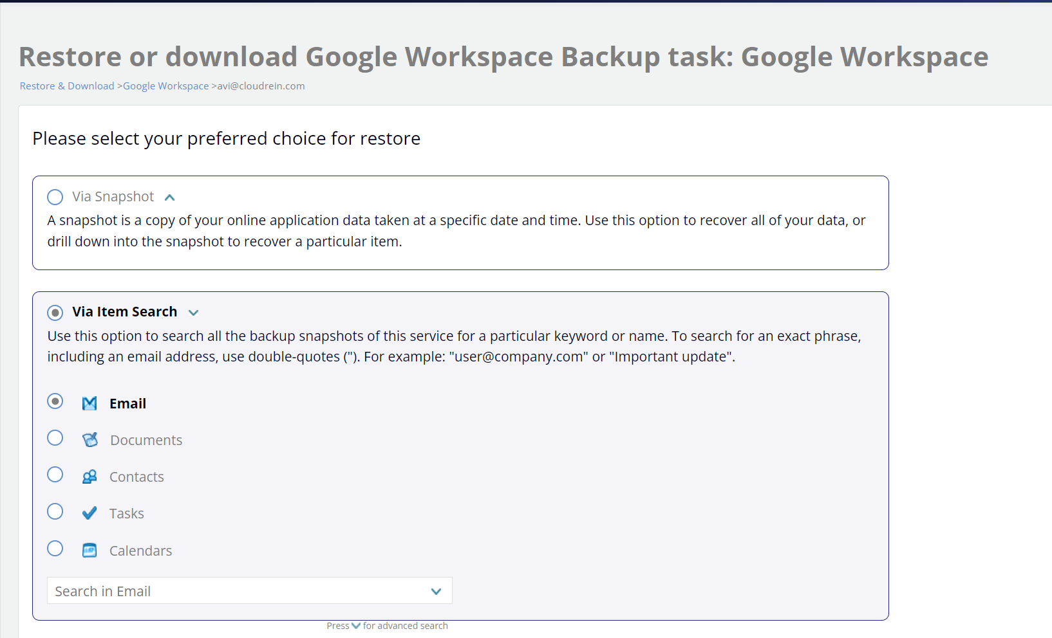
Task: Click the Contacts label text
Action: coord(136,477)
